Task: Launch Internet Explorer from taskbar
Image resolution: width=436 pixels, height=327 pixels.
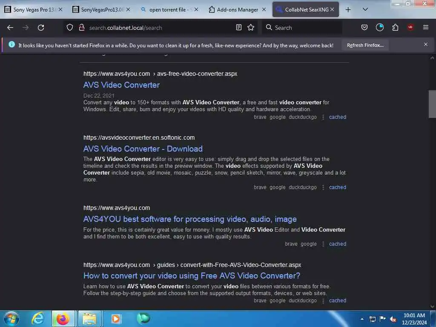Action: point(38,318)
